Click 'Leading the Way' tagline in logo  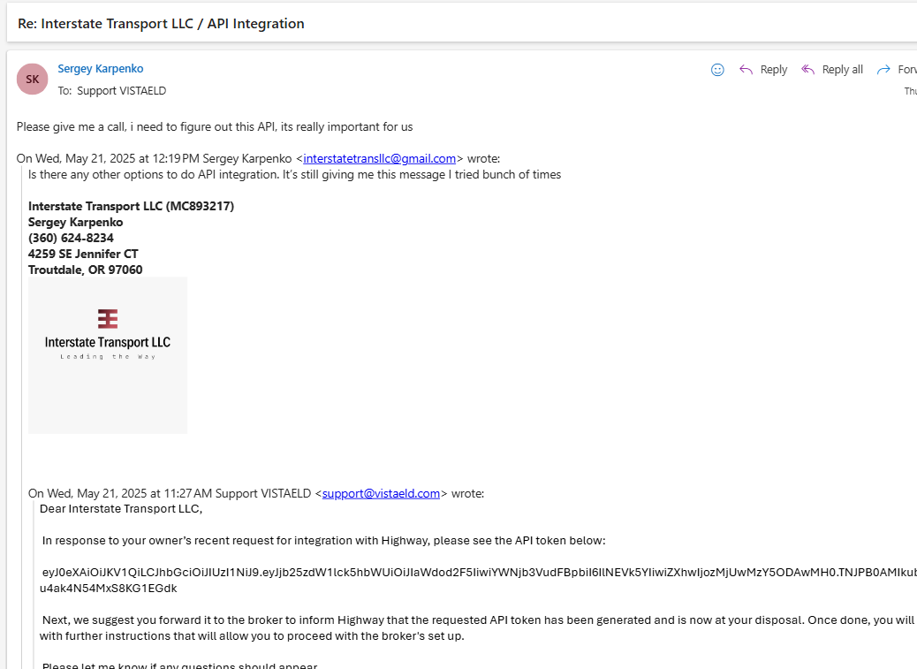[108, 357]
